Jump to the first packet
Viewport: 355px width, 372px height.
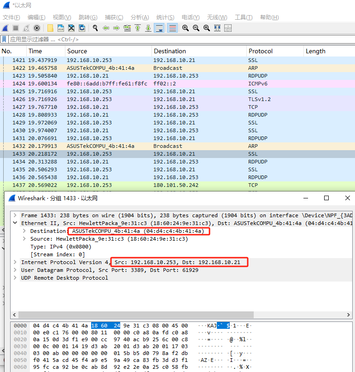138,28
